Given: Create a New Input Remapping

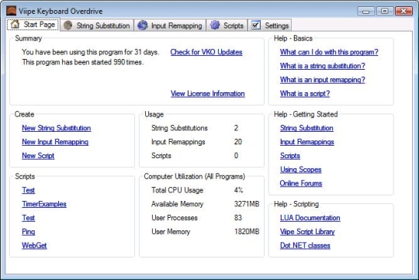Looking at the screenshot, I should pos(55,142).
